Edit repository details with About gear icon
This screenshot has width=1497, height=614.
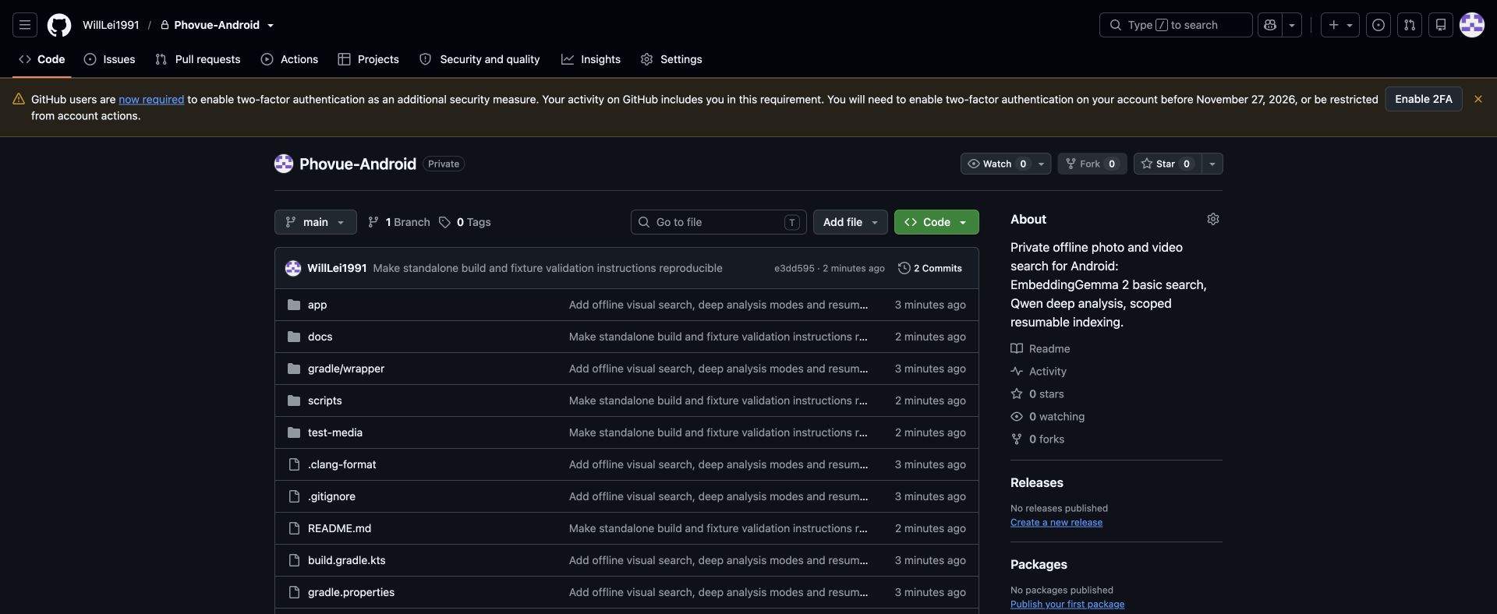click(x=1213, y=219)
